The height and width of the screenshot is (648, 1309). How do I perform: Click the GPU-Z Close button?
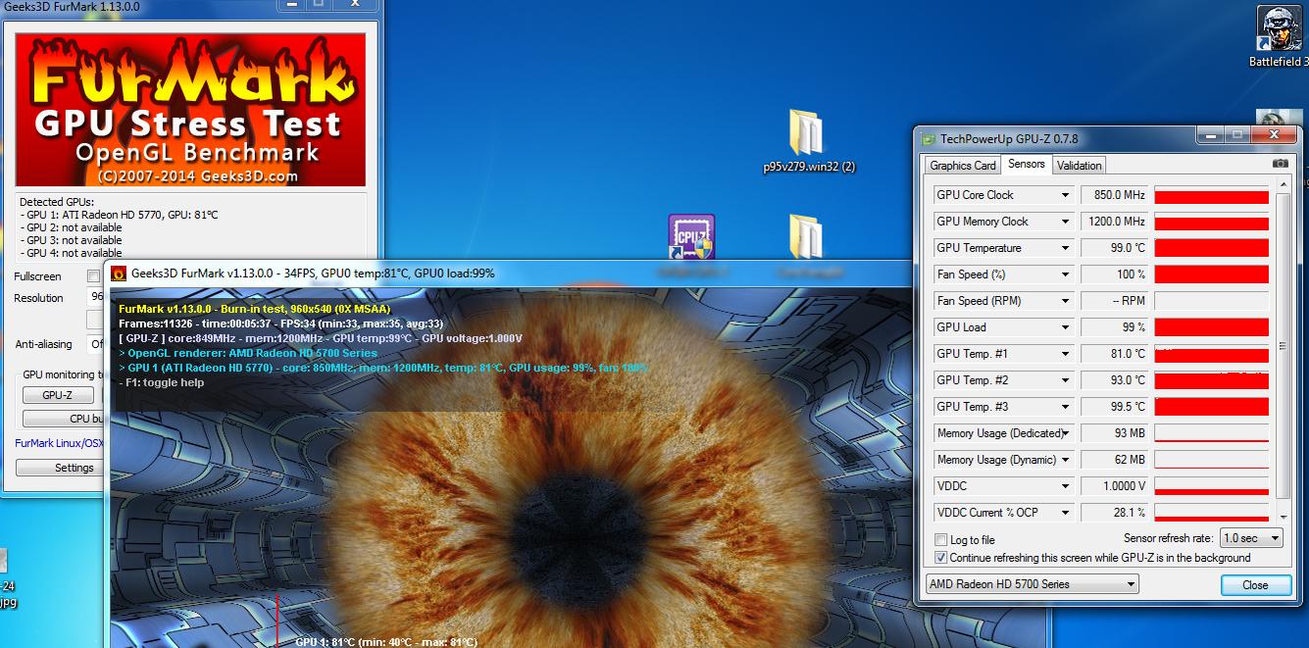tap(1255, 585)
